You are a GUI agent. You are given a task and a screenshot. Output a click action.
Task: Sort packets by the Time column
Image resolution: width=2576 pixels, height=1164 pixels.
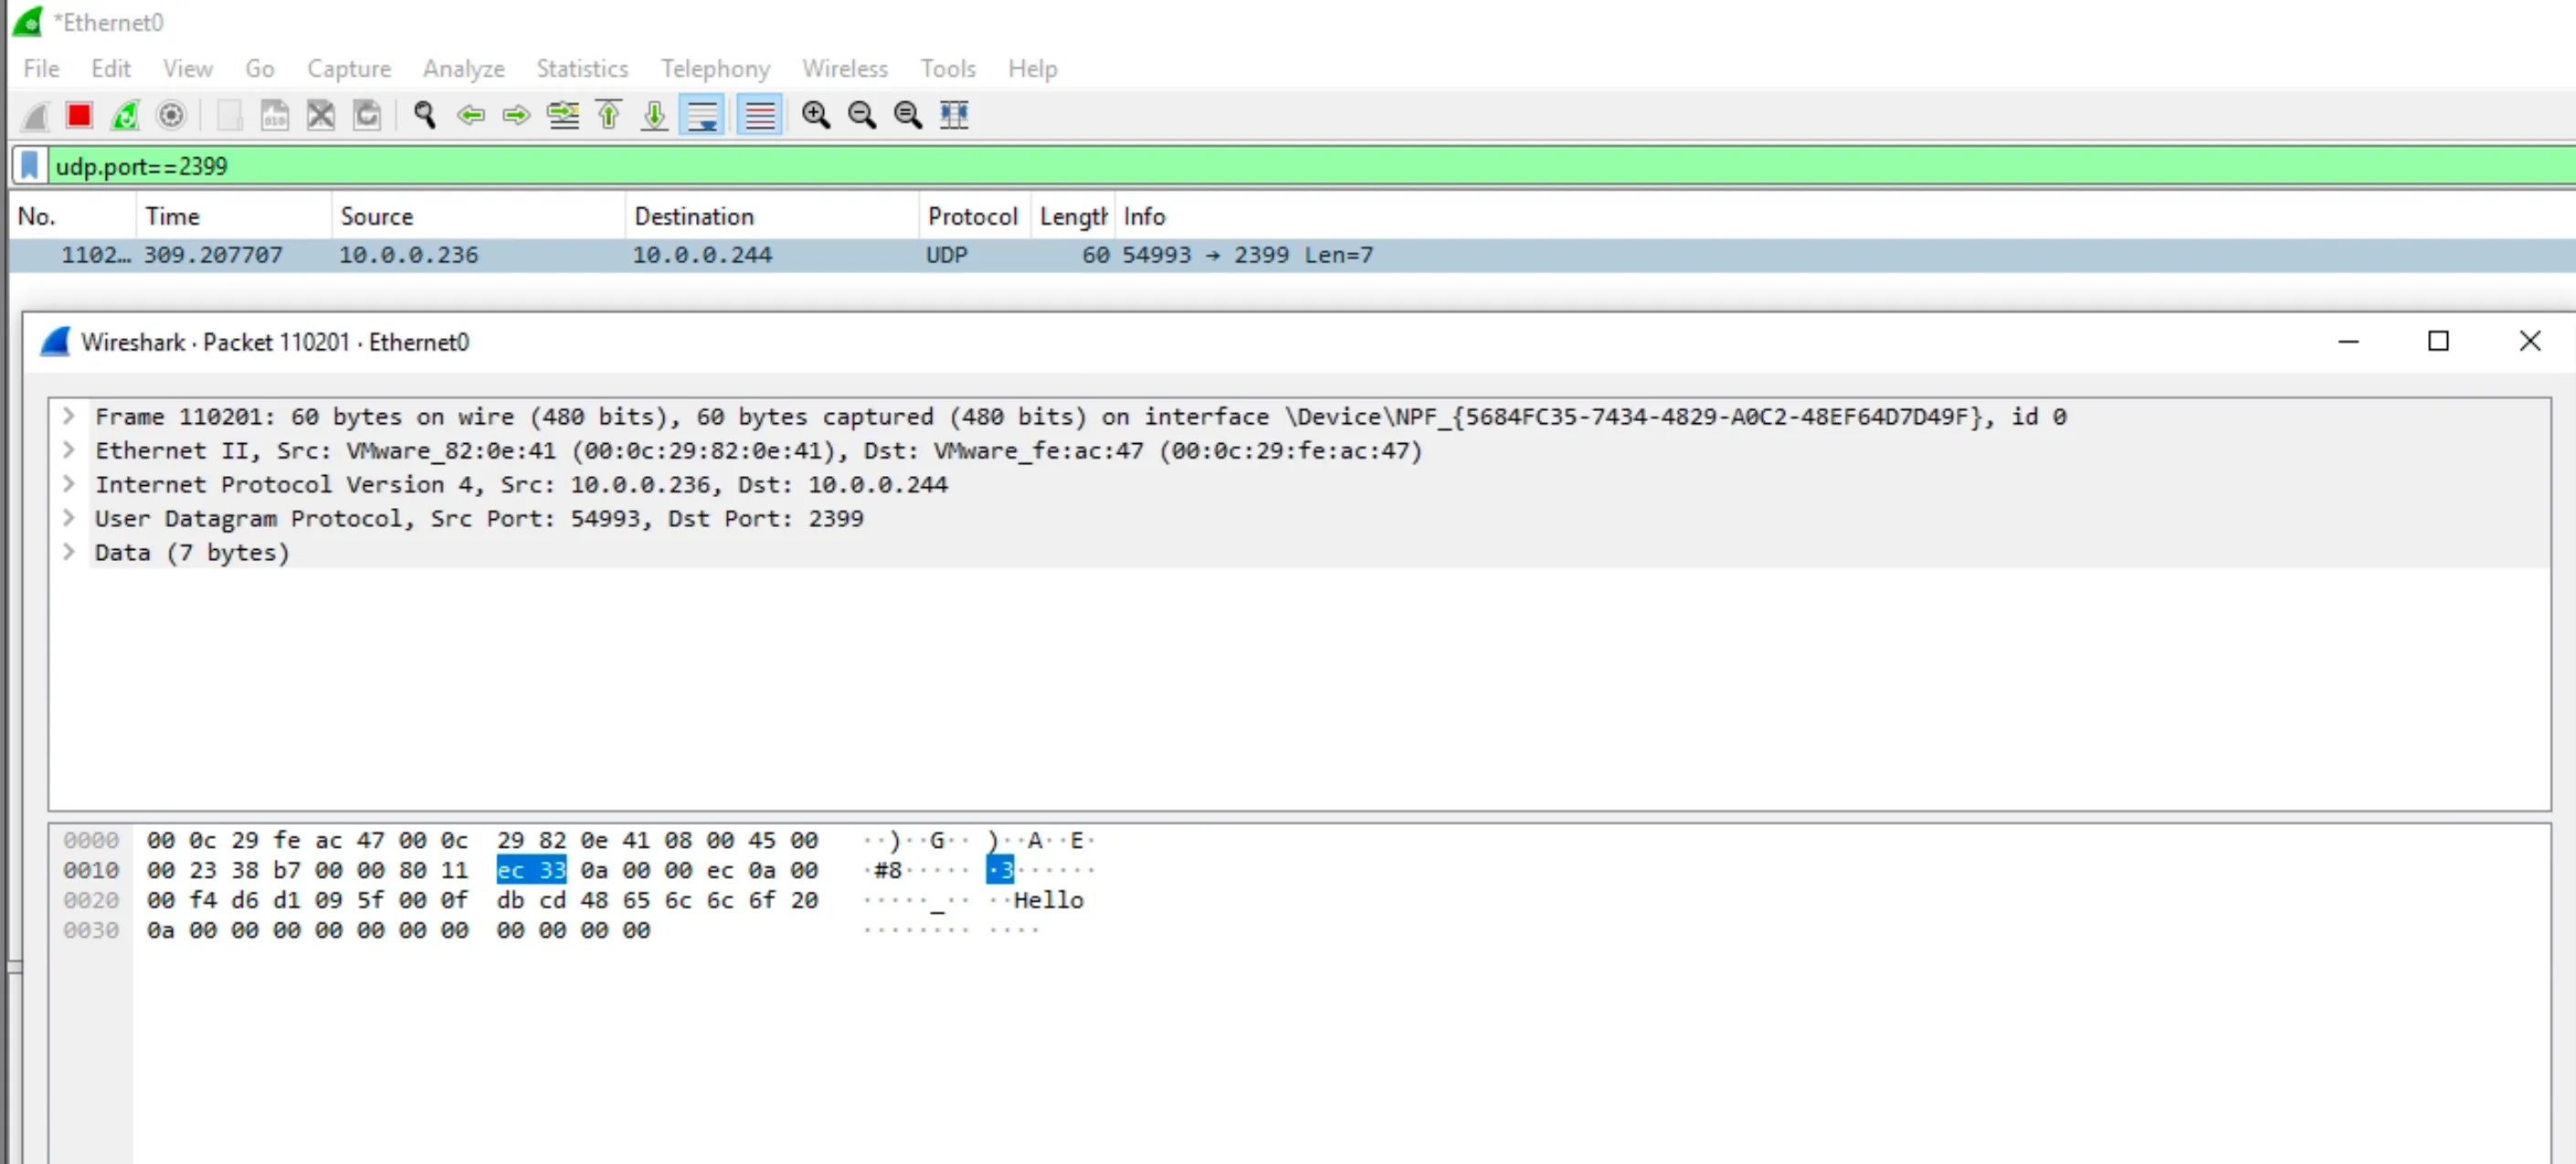coord(233,217)
